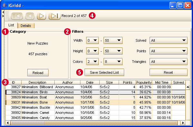The height and width of the screenshot is (127, 193).
Task: Click horizontal scrollbar right arrow
Action: pyautogui.click(x=183, y=123)
